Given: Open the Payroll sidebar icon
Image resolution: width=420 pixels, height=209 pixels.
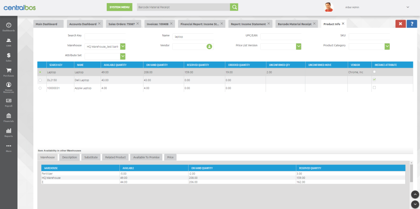Looking at the screenshot, I should pos(9,100).
